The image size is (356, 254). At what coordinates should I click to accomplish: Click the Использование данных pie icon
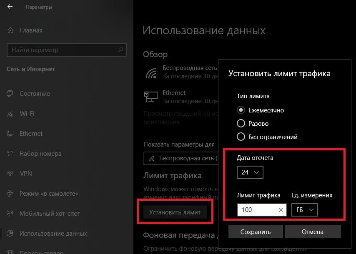coord(10,233)
